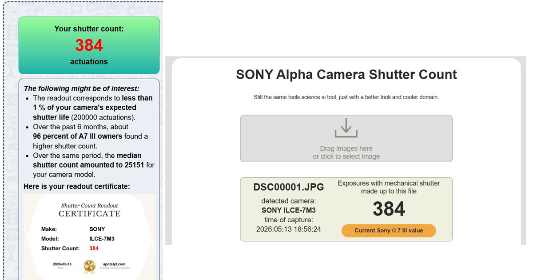533x280 pixels.
Task: Click 'Current Sony α 7 III value' button
Action: coord(389,231)
